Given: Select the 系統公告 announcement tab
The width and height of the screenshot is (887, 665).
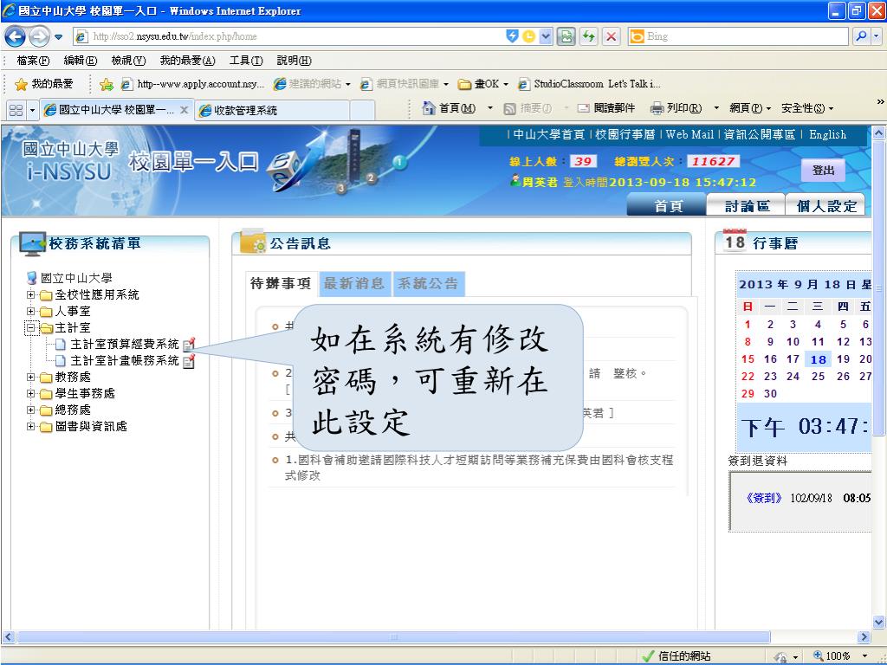Looking at the screenshot, I should (x=428, y=283).
